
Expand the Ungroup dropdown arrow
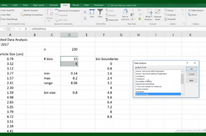coord(178,15)
